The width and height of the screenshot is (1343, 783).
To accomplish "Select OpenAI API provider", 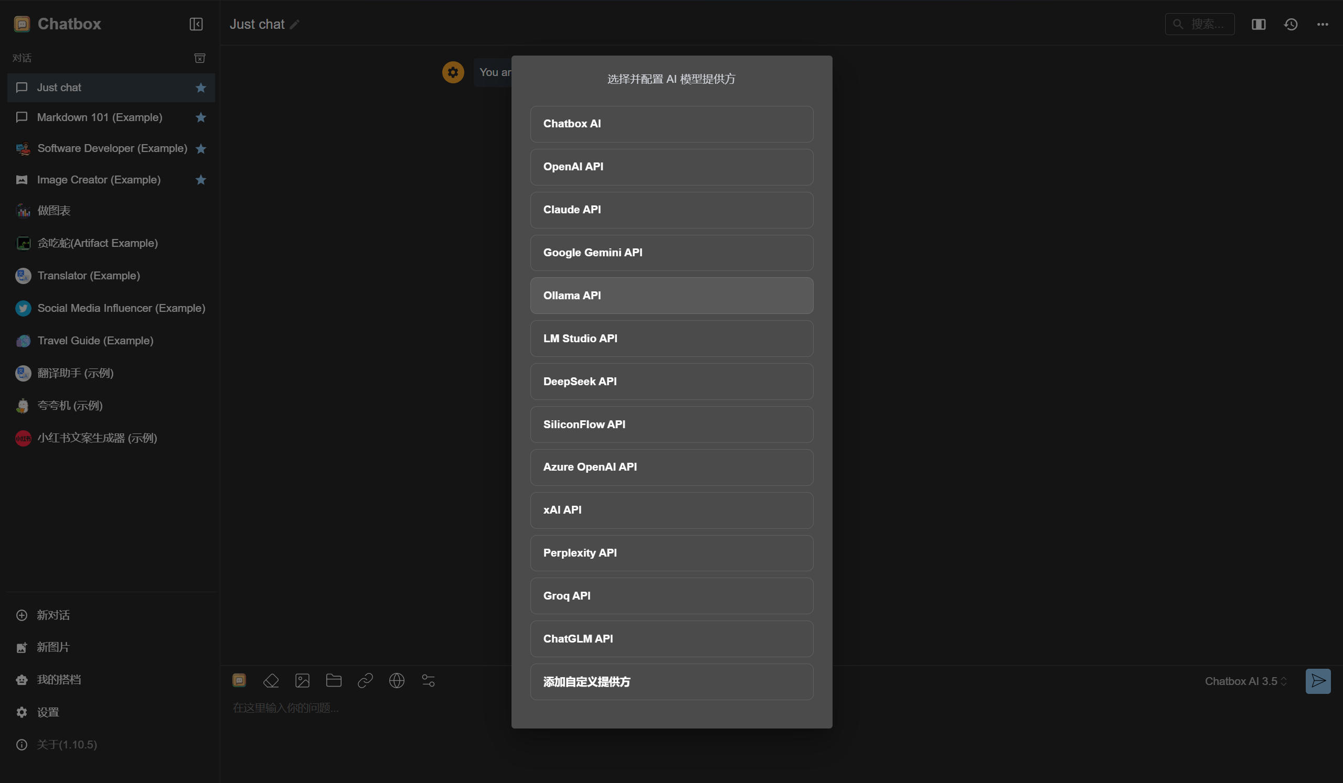I will [671, 167].
